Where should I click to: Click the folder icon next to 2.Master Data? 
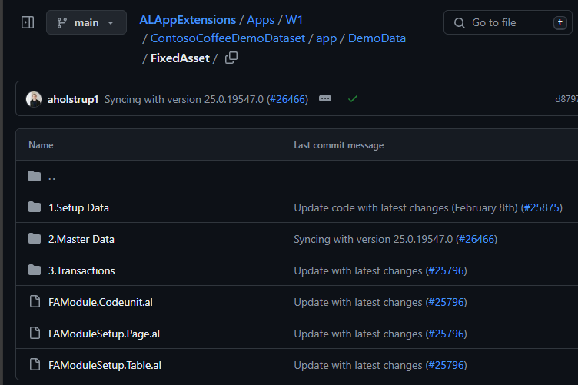pyautogui.click(x=35, y=239)
